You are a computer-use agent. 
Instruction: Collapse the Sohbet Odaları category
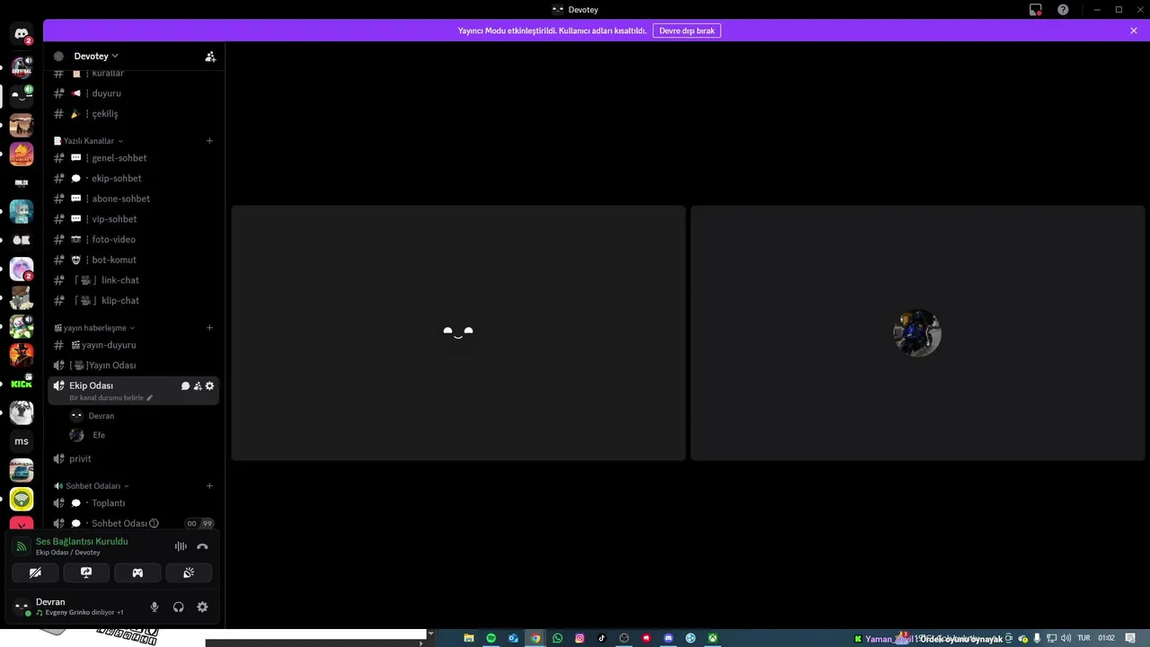tap(92, 486)
